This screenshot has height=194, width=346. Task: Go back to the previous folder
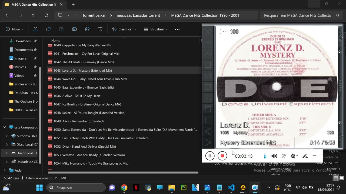[7, 15]
